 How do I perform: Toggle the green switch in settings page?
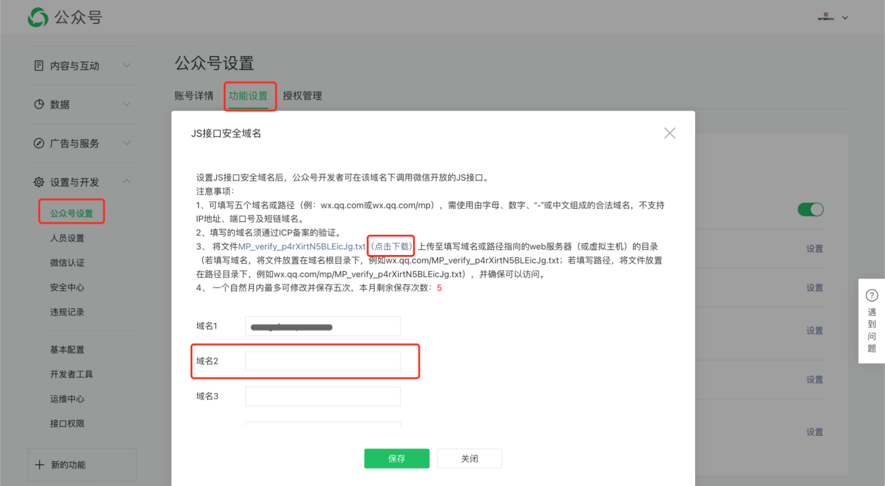[811, 210]
